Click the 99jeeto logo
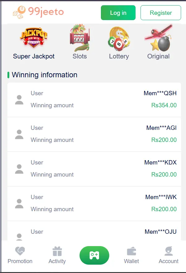The image size is (186, 273). point(38,12)
